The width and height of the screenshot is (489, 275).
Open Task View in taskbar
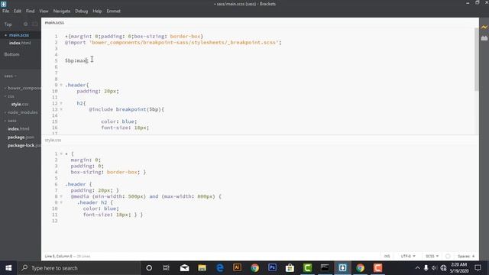pyautogui.click(x=167, y=268)
